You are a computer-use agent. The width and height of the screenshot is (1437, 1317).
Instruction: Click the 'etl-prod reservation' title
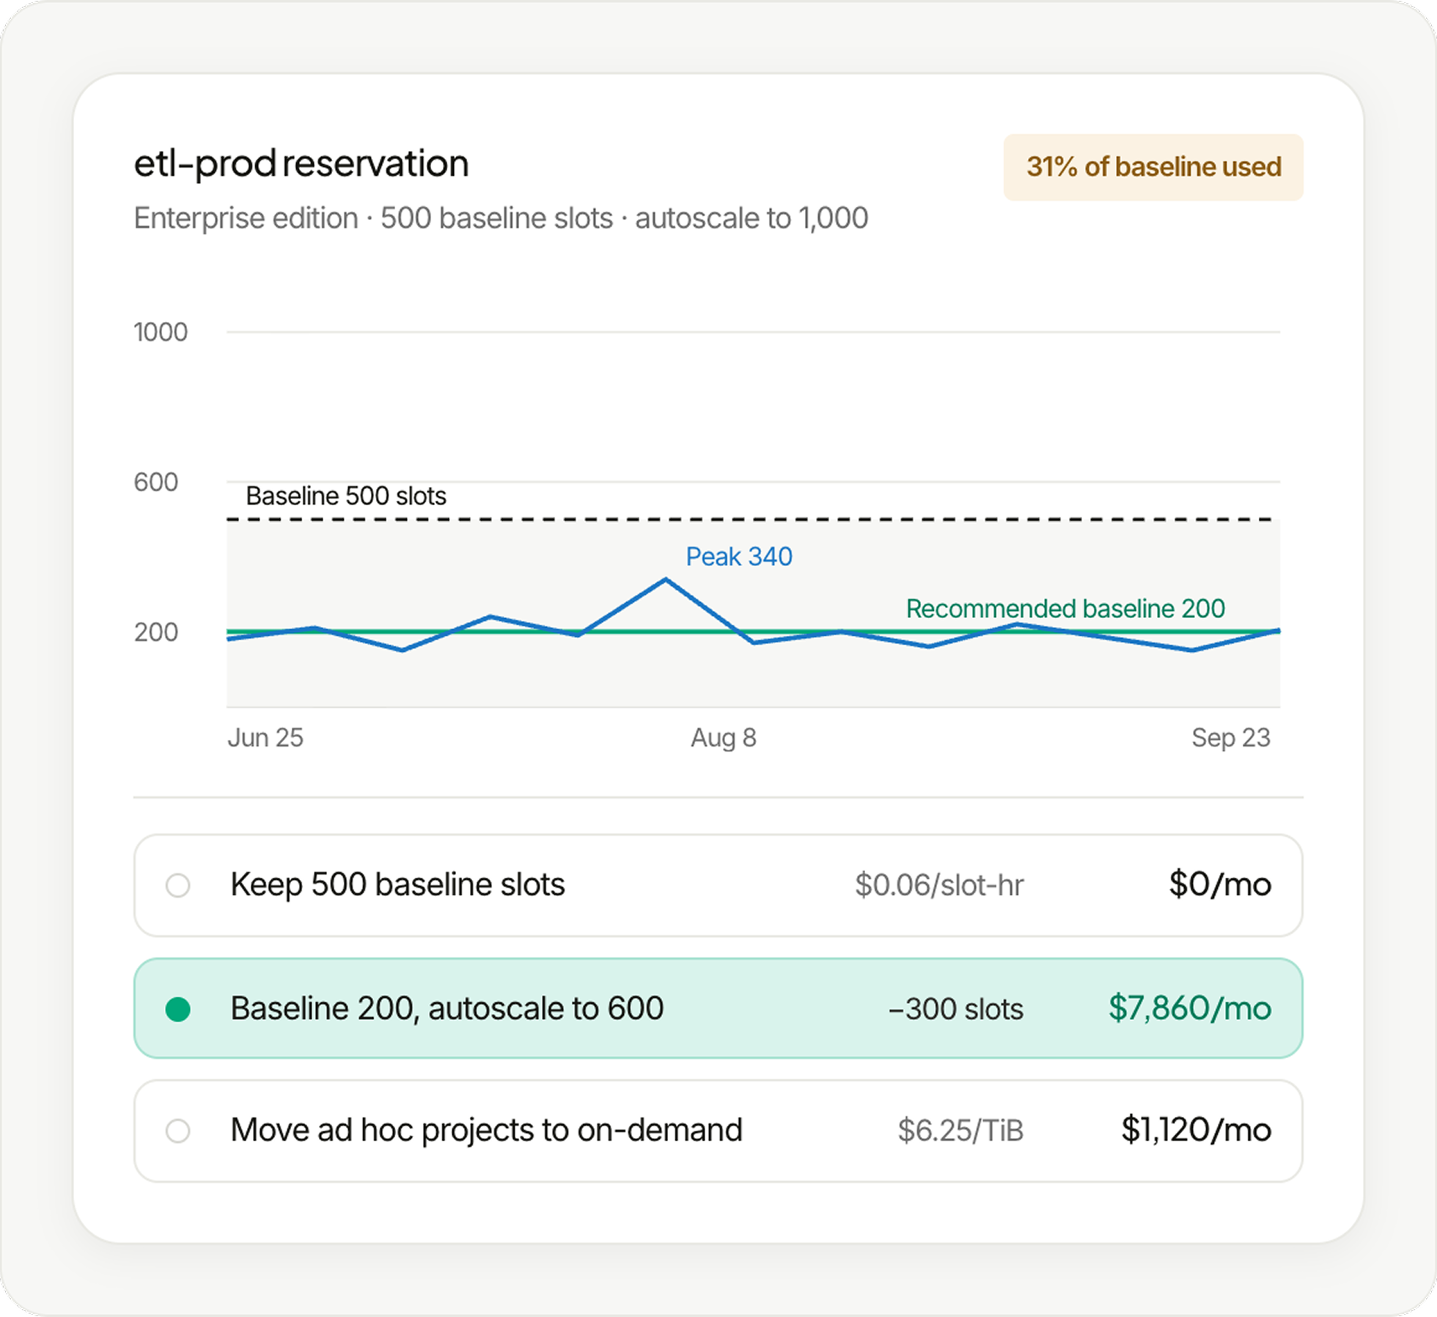pyautogui.click(x=301, y=164)
